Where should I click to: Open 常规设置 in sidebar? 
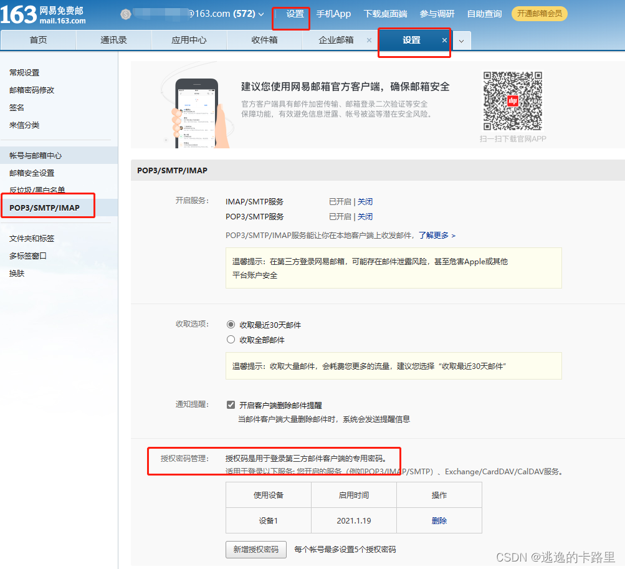click(24, 72)
